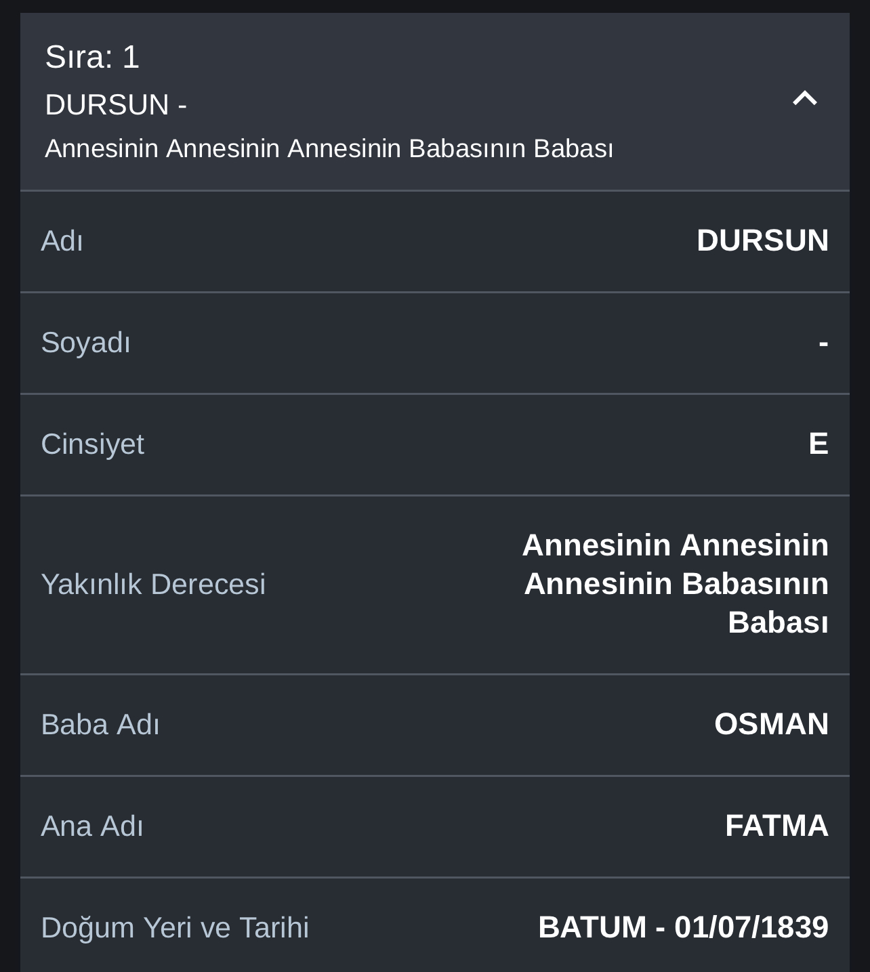Click the Baba Adı label
Screen dimensions: 870x972
[x=100, y=725]
